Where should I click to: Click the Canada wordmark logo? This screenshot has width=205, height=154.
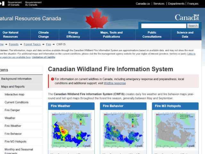pos(187,17)
